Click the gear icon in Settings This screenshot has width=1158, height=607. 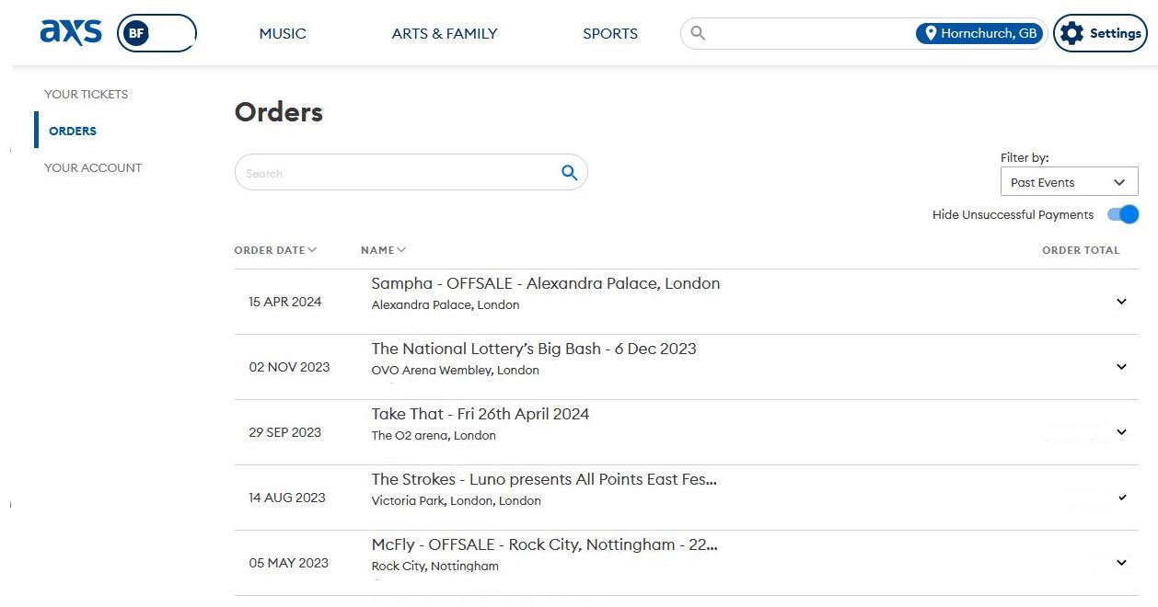click(1071, 33)
